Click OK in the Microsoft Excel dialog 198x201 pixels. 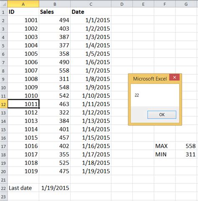[x=162, y=115]
